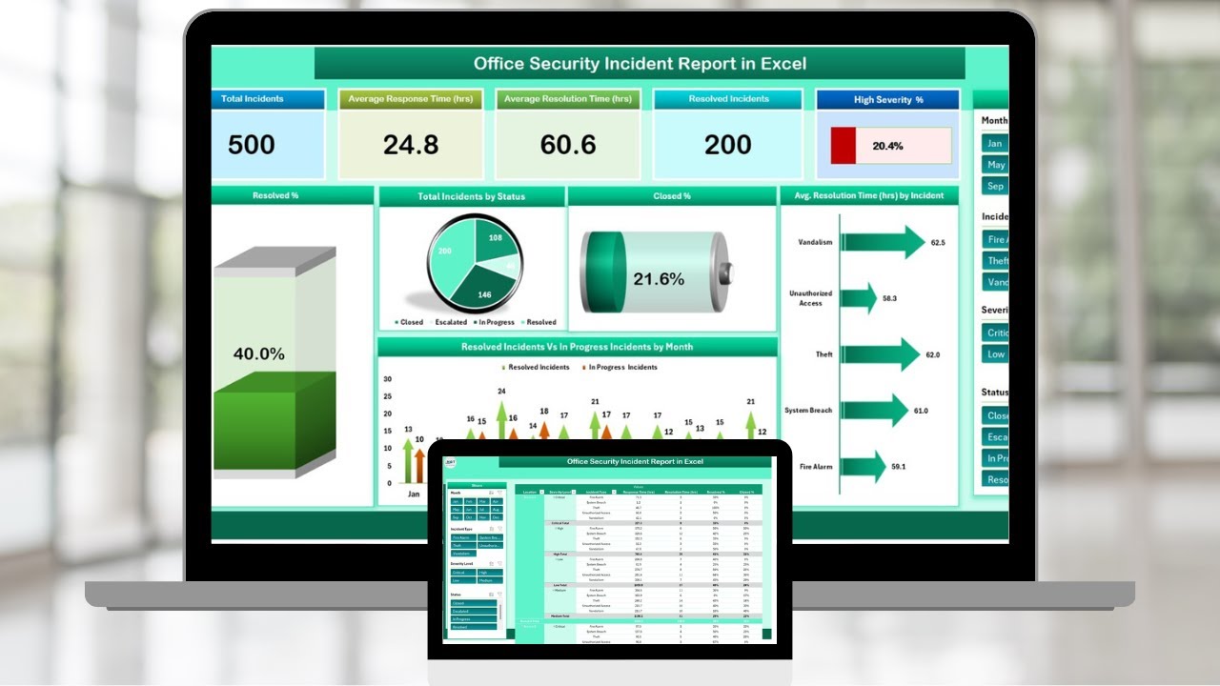The image size is (1220, 686).
Task: Select Critical in tablet Severity Level slicer
Action: tap(463, 573)
